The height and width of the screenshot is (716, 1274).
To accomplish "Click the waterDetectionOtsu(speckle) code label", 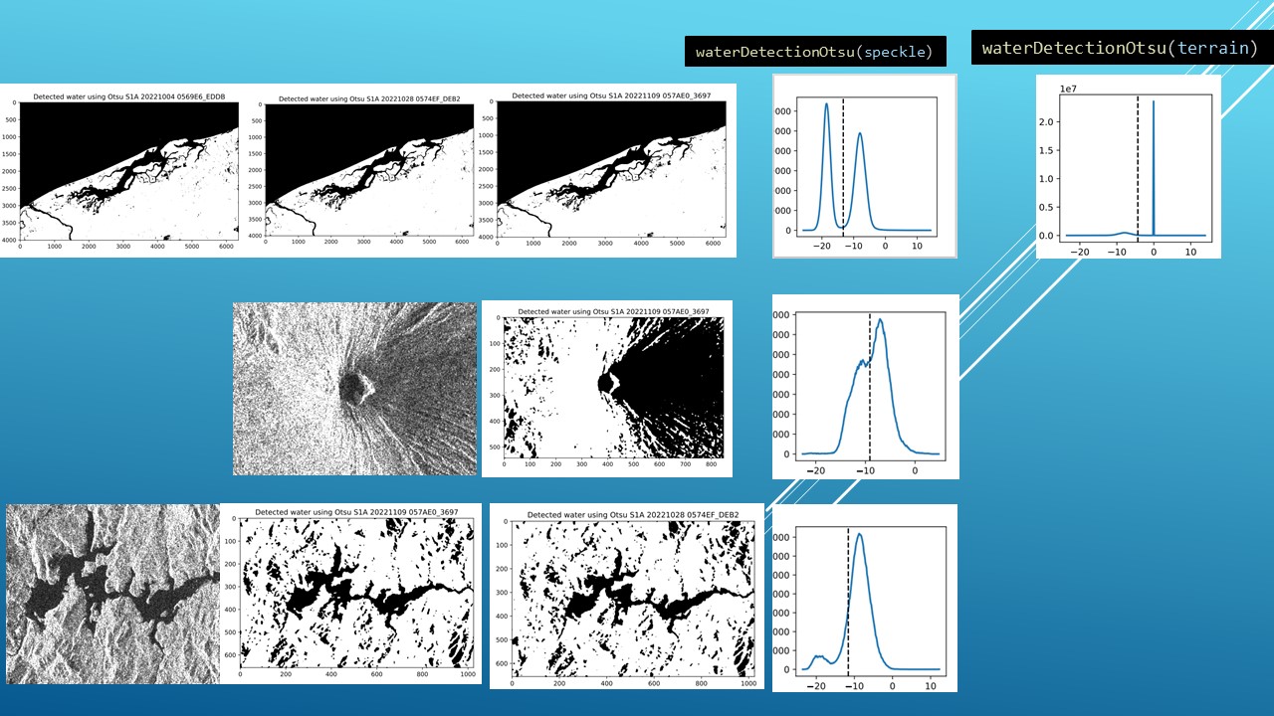I will pyautogui.click(x=814, y=52).
